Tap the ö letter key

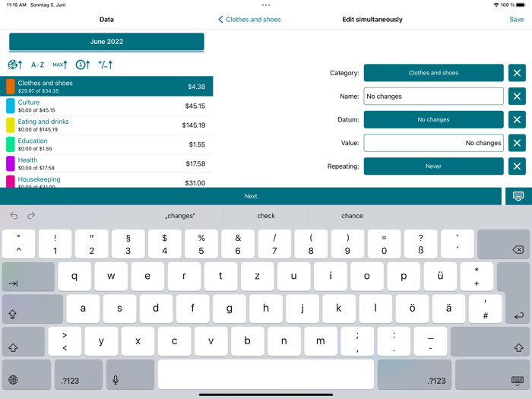(412, 309)
